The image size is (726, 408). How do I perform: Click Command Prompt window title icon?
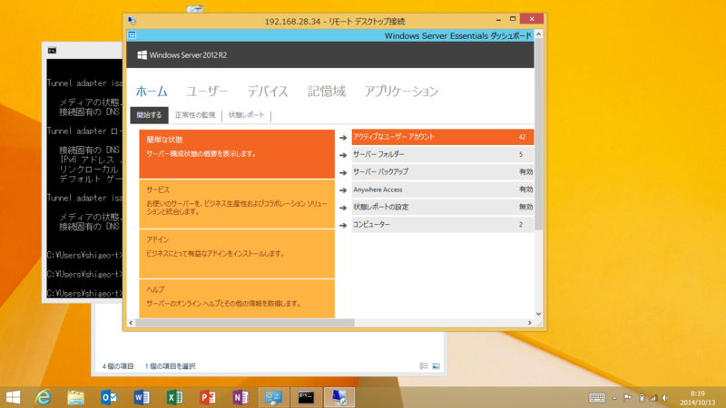[x=52, y=51]
